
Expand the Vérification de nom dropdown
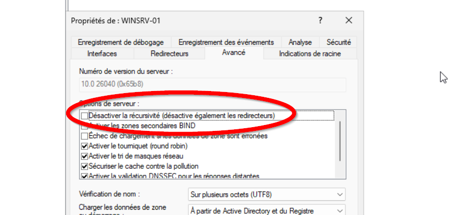(x=267, y=194)
